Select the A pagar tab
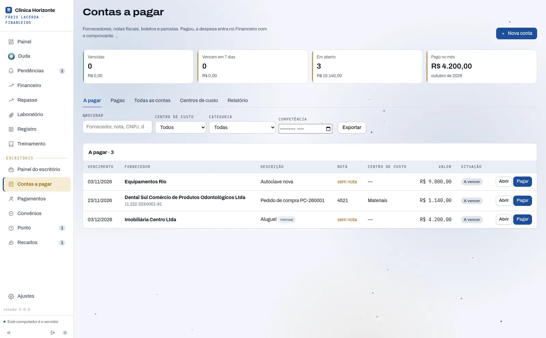Viewport: 546px width, 338px height. (x=92, y=100)
